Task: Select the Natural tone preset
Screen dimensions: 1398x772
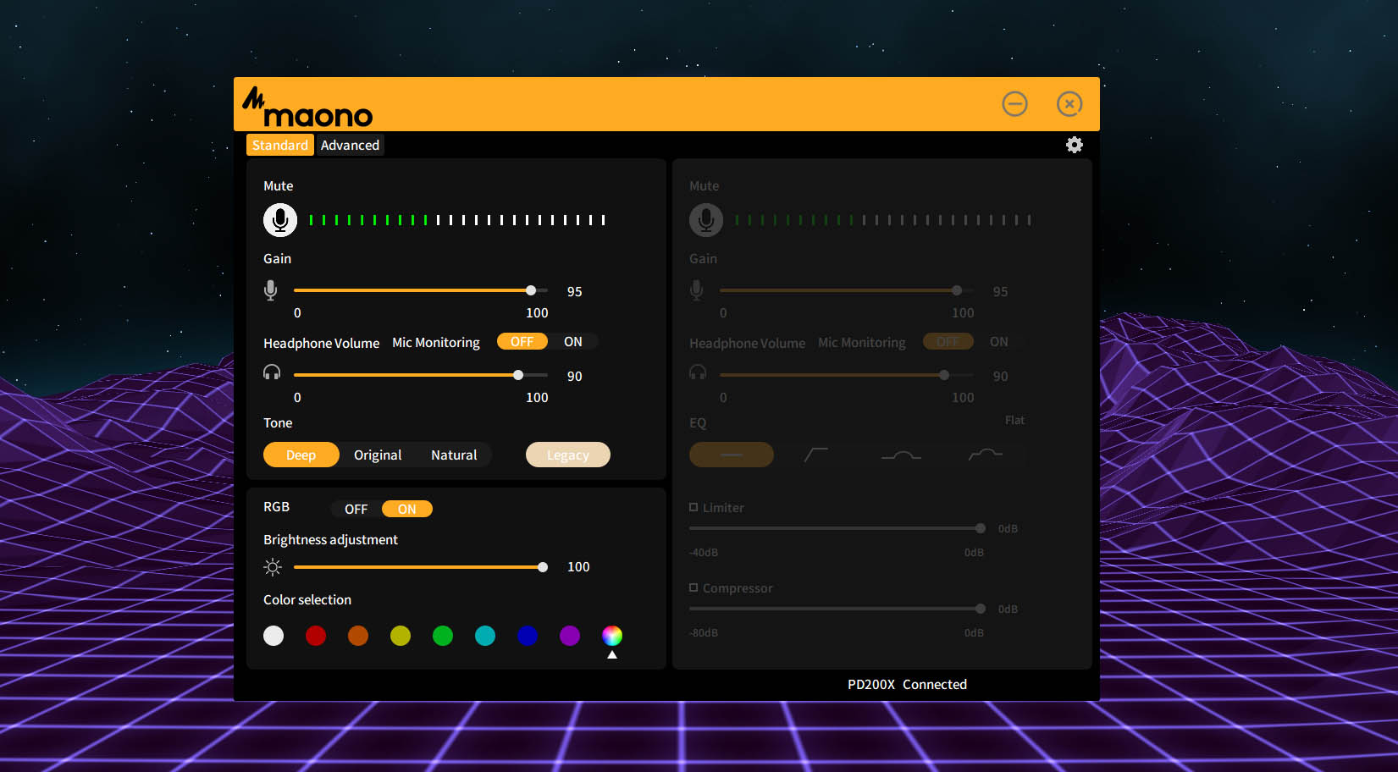Action: pyautogui.click(x=454, y=455)
